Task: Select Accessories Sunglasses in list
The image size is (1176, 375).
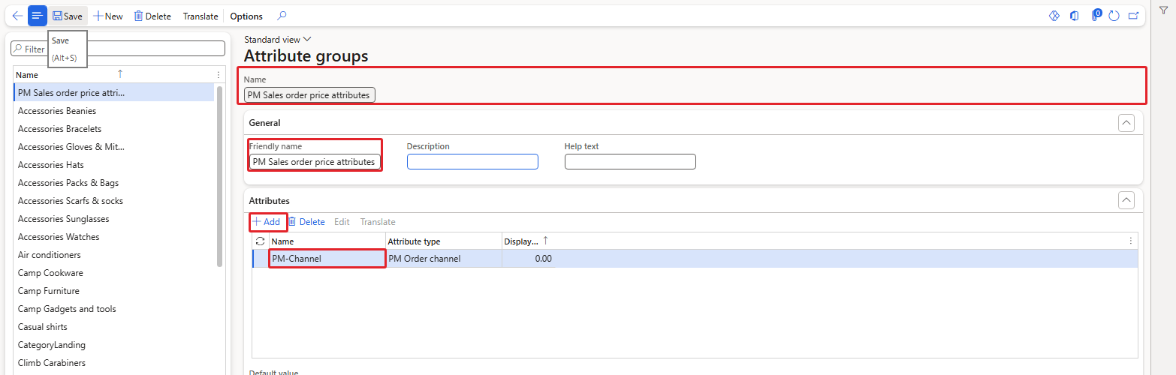Action: click(114, 219)
